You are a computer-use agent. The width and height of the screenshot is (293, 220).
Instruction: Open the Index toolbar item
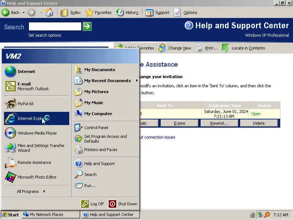tap(71, 12)
